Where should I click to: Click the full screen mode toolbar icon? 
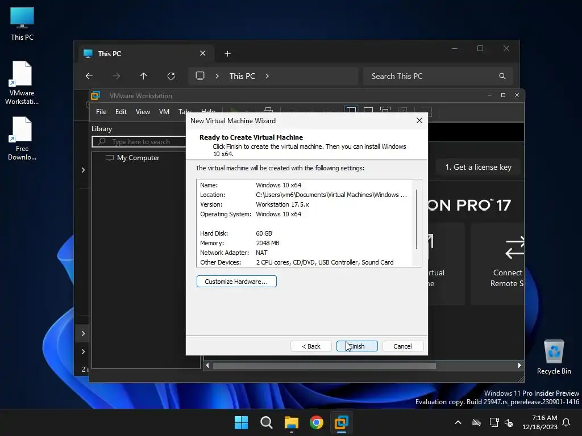385,110
